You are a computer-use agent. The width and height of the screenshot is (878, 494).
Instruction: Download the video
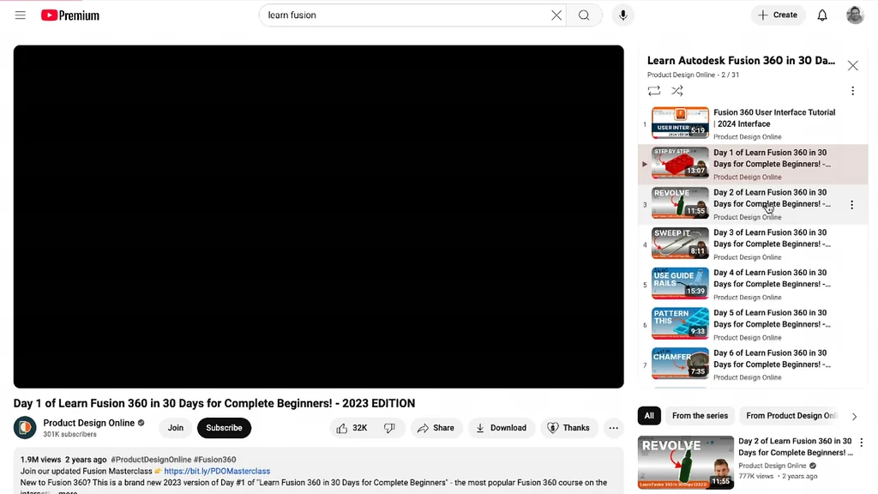[502, 428]
